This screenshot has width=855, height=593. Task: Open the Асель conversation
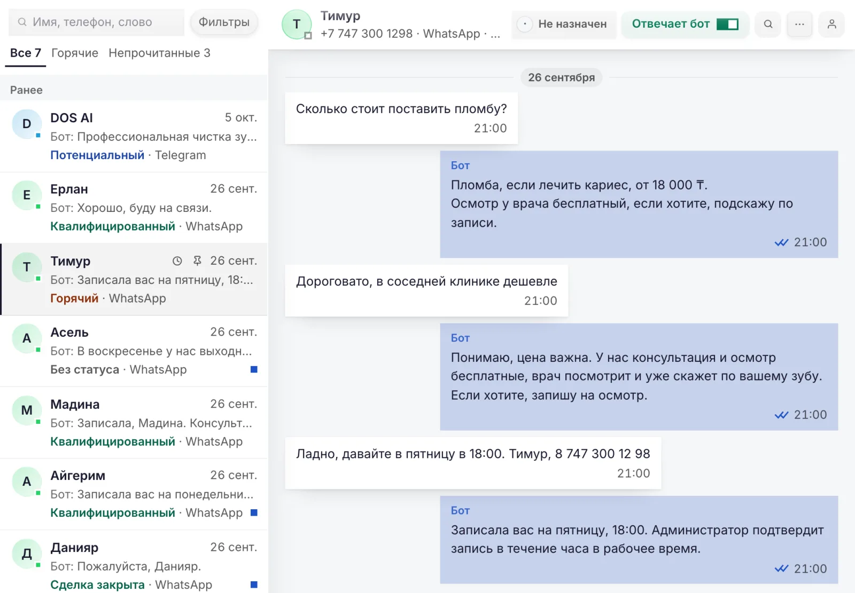(134, 351)
